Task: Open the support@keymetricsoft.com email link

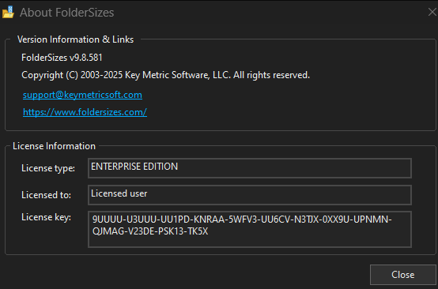Action: (82, 95)
